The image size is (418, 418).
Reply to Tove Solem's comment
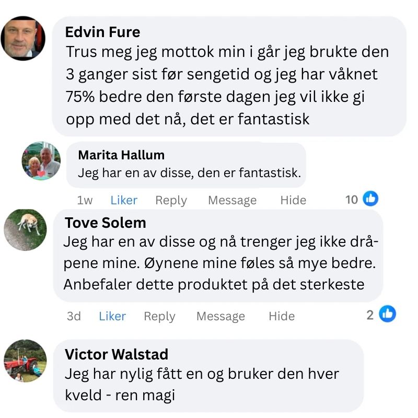tap(159, 316)
